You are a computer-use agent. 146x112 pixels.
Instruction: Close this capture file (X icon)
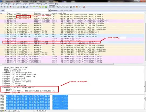pos(24,7)
